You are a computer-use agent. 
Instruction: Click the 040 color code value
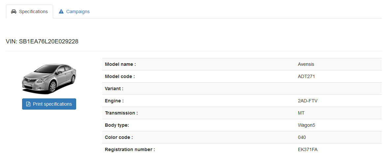(x=302, y=137)
